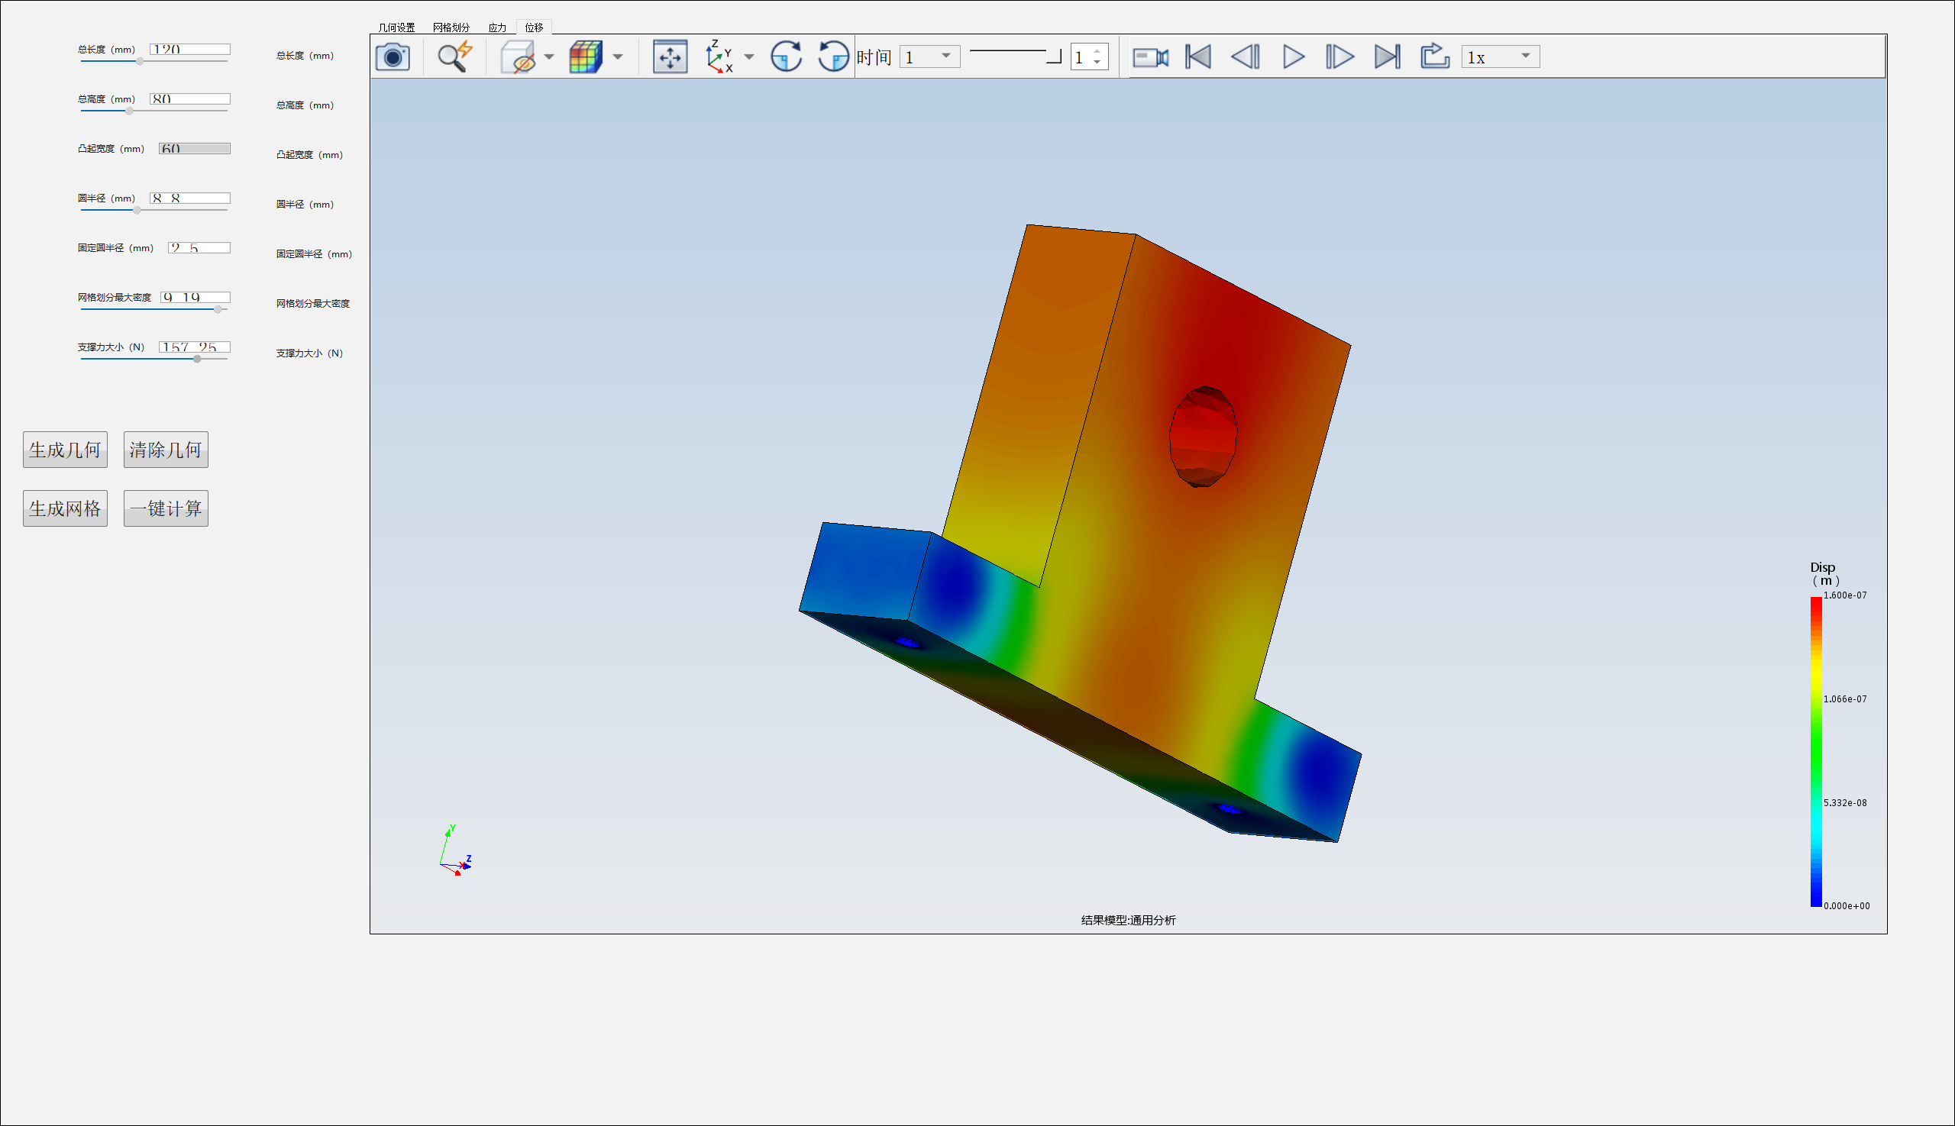This screenshot has width=1955, height=1126.
Task: Click the colored cube display icon
Action: click(586, 56)
